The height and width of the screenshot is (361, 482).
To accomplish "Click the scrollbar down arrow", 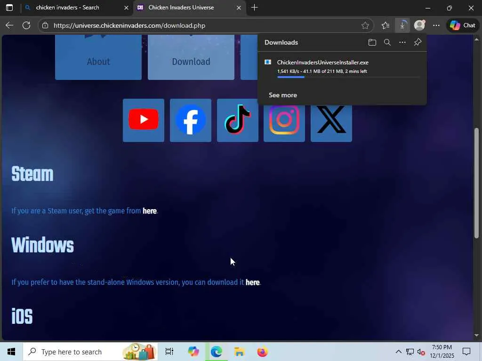I will [476, 335].
